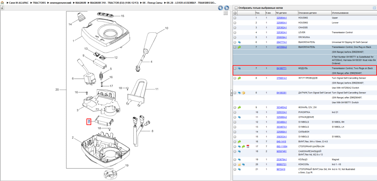Select callout 8 harness label in diagram
377x181 pixels.
(x=152, y=131)
